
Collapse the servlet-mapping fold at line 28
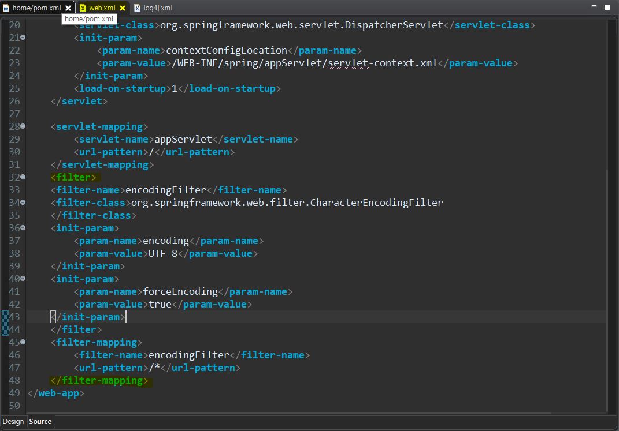point(23,126)
